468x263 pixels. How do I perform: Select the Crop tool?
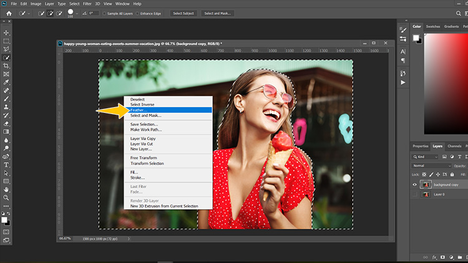[6, 65]
